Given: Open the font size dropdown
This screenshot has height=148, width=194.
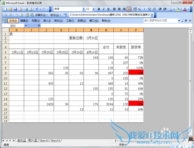Looking at the screenshot, I should pos(94,9).
